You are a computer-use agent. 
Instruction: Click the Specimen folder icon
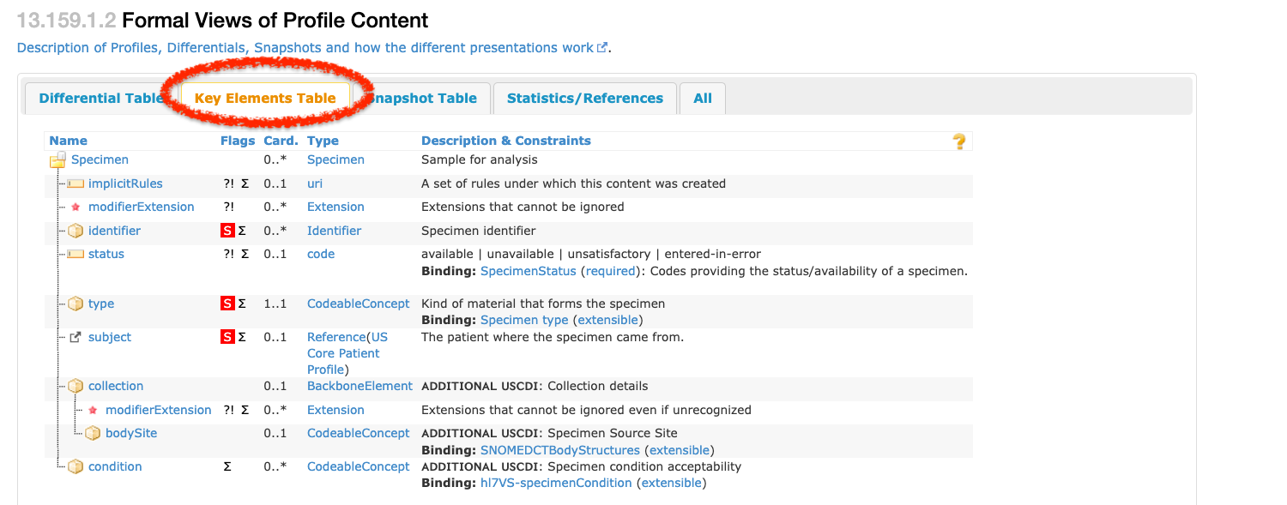pos(57,160)
